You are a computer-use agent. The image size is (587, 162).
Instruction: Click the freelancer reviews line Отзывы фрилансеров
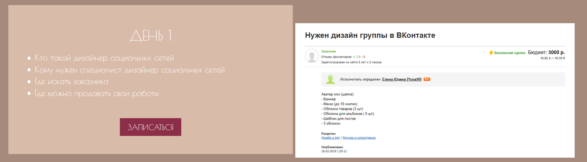[343, 57]
